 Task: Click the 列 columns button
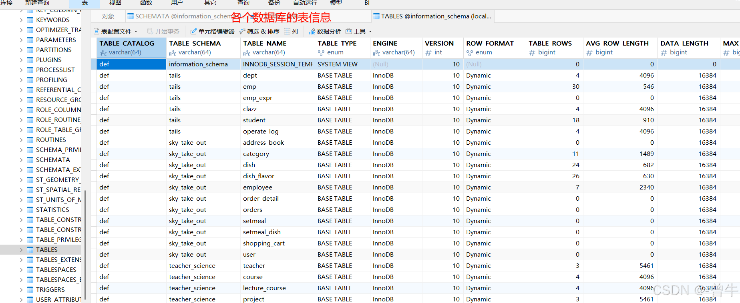[291, 31]
